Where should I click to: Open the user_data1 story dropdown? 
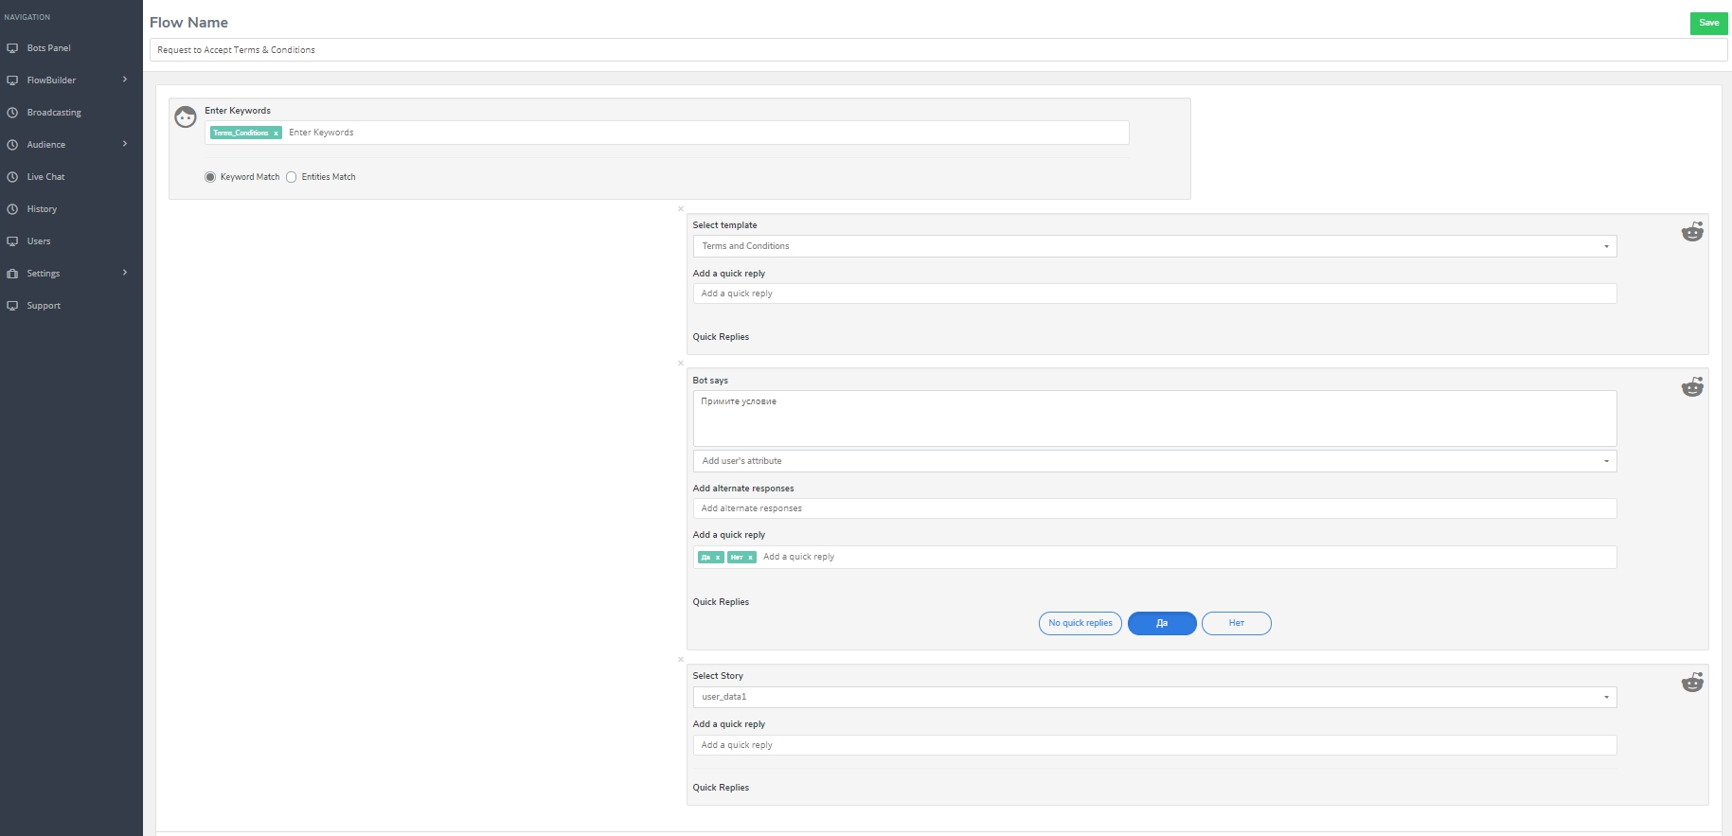click(1153, 697)
